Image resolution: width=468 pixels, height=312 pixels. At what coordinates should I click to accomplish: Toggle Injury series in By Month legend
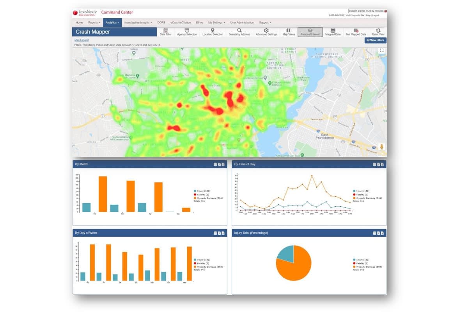[202, 191]
